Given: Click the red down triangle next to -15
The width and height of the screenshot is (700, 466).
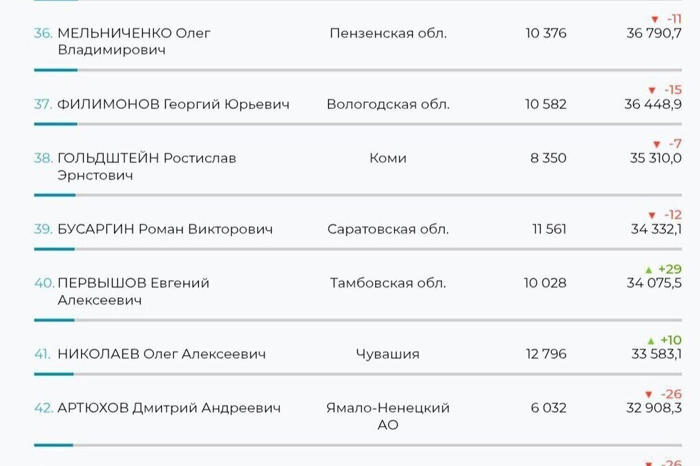Looking at the screenshot, I should (x=652, y=90).
